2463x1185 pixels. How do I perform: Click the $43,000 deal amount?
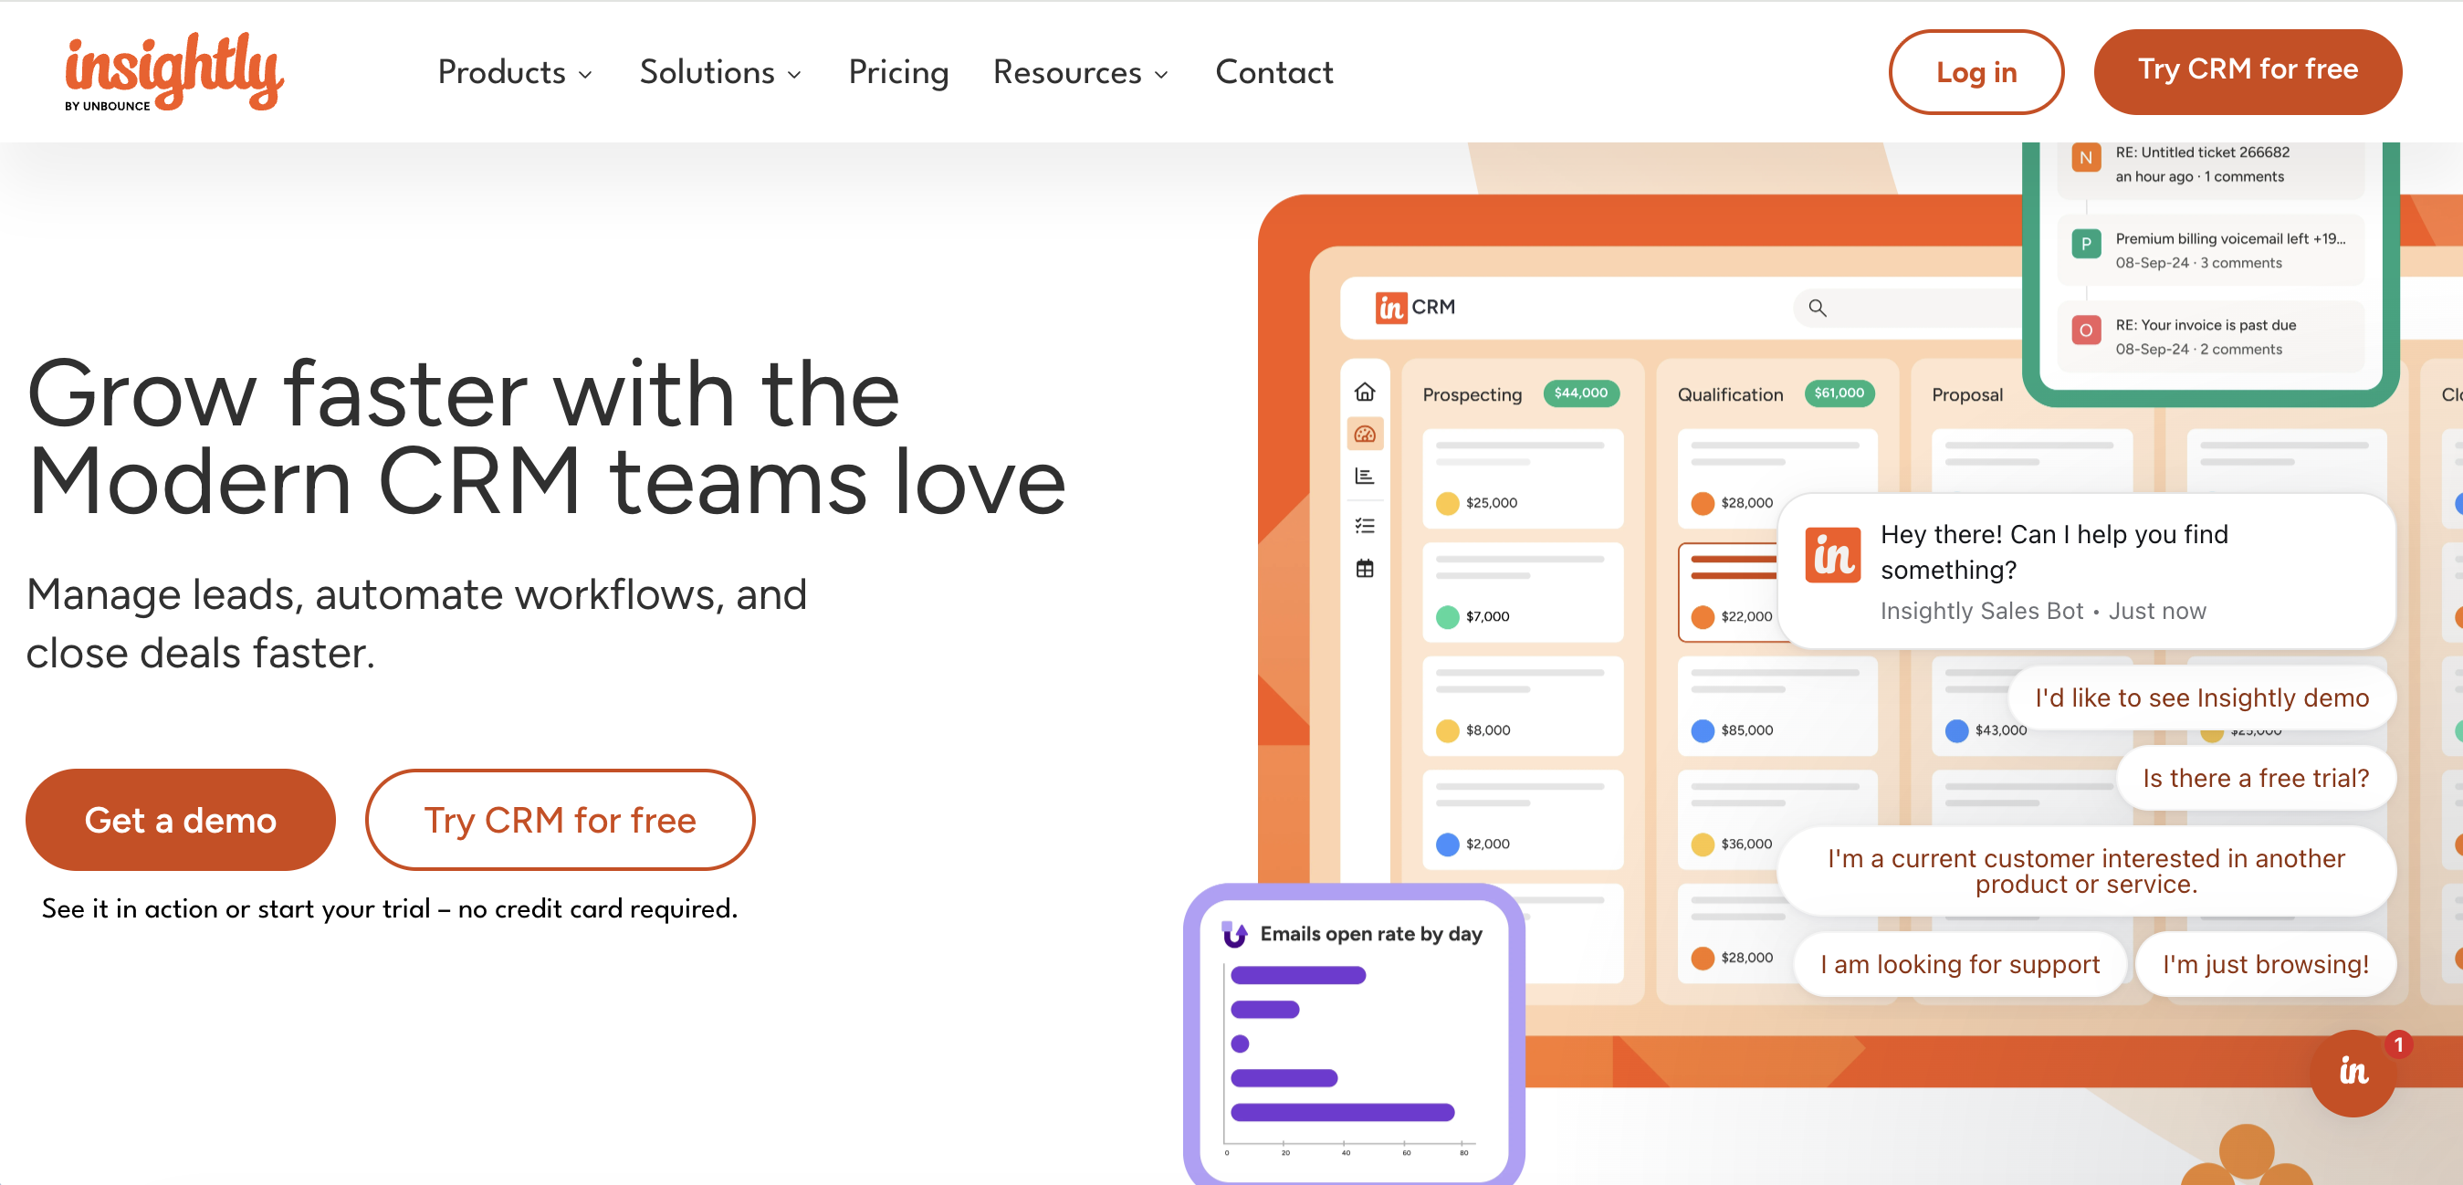point(2000,729)
